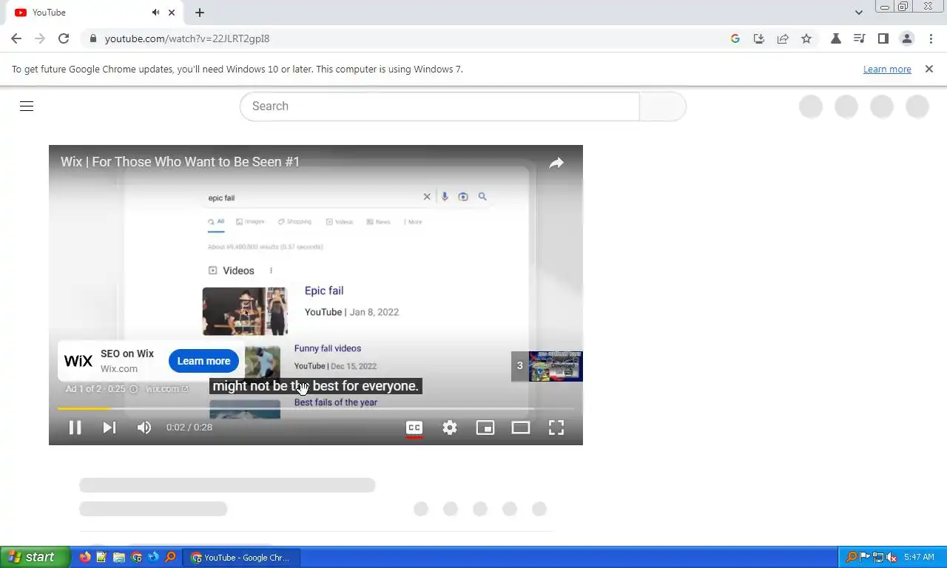Click the tray magnifier icon

click(851, 557)
